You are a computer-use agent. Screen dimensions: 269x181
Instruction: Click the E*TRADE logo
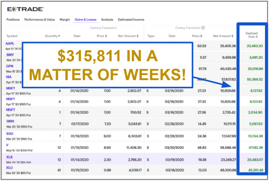25,9
